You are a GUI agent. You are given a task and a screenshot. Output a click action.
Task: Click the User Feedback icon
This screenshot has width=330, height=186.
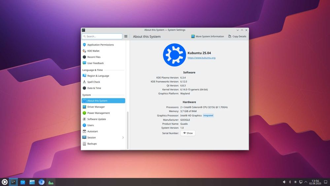(x=84, y=63)
